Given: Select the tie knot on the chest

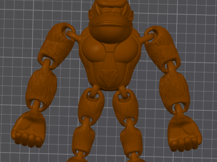Looking at the screenshot, I should pos(110,48).
